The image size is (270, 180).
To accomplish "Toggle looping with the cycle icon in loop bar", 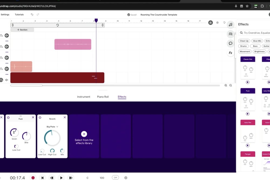I will tap(58, 25).
